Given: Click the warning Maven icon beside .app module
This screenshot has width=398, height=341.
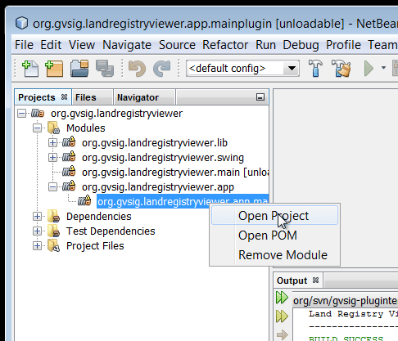Looking at the screenshot, I should point(69,186).
